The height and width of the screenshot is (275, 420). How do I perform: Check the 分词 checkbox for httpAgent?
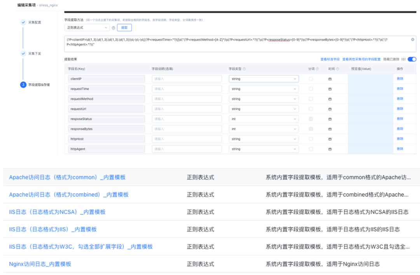coord(311,149)
